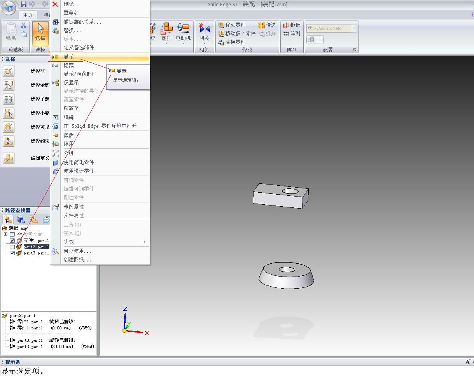Choose 使用简化零件 menu entry
Screen dimensions: 474x376
pos(100,162)
